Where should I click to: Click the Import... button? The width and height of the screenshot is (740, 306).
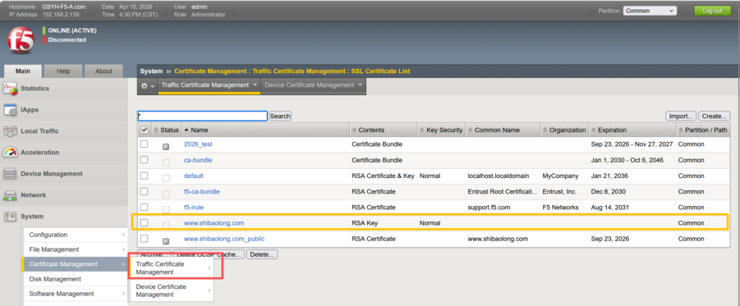[680, 116]
